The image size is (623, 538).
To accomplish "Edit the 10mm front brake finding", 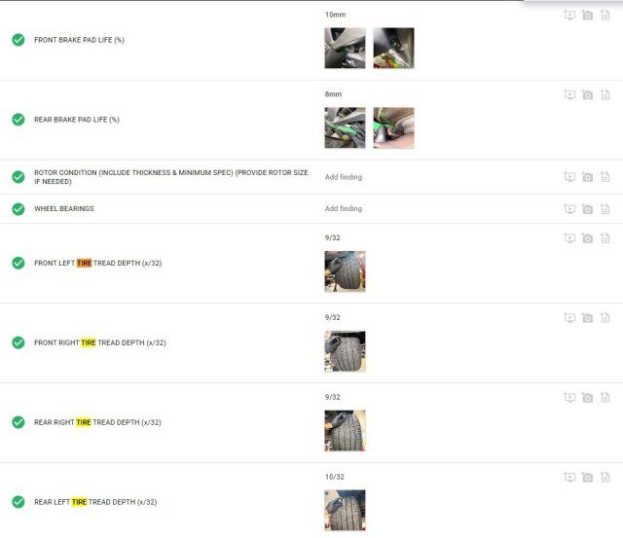I will click(x=335, y=15).
